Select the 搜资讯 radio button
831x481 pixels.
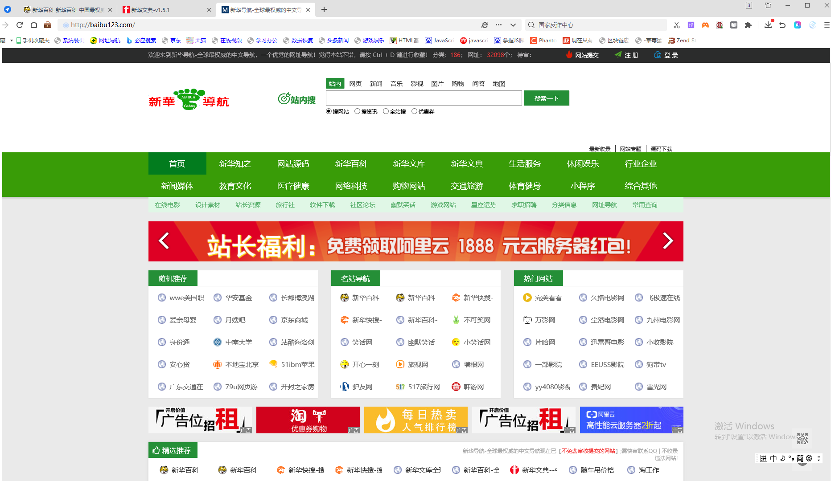coord(357,111)
